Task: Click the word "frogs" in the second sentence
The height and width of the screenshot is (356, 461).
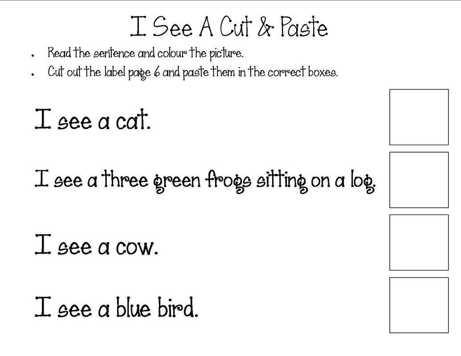Action: click(228, 182)
